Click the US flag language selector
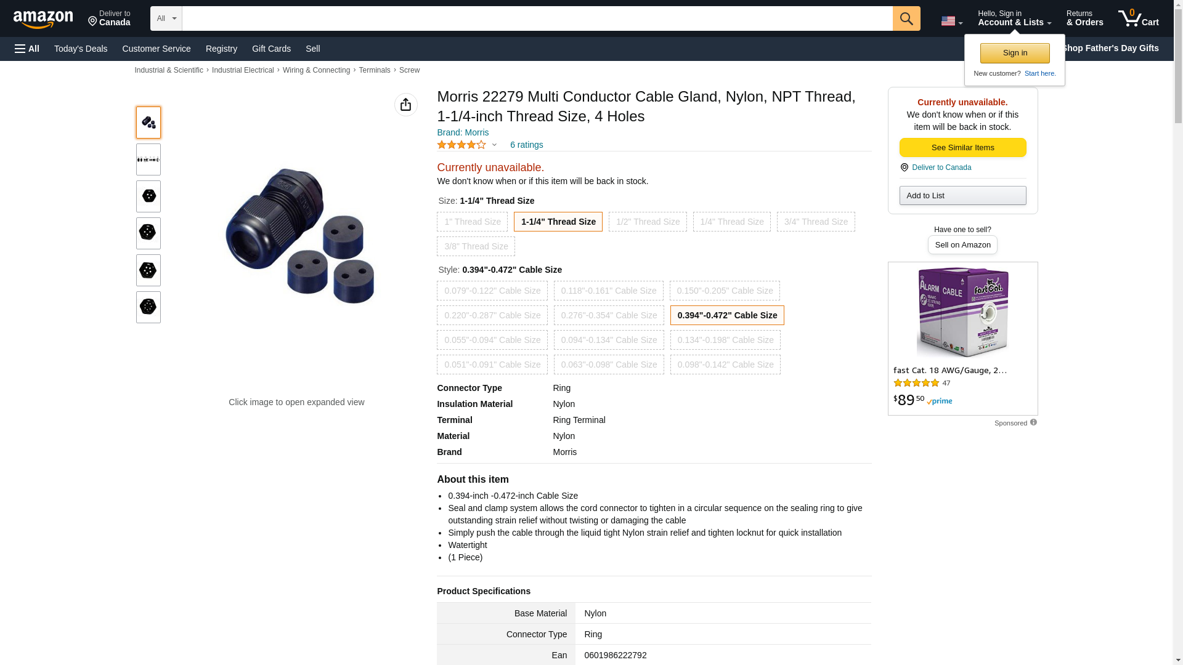Image resolution: width=1183 pixels, height=665 pixels. pos(951,21)
